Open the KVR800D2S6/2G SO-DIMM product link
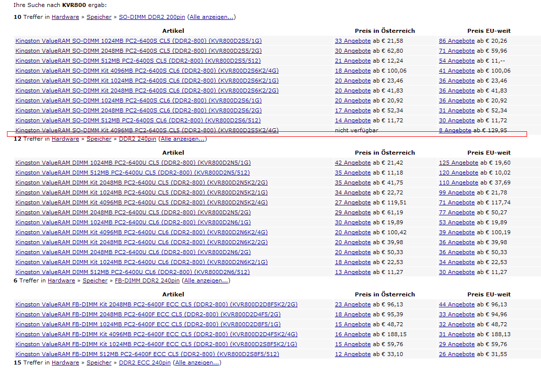This screenshot has width=541, height=368. point(138,111)
